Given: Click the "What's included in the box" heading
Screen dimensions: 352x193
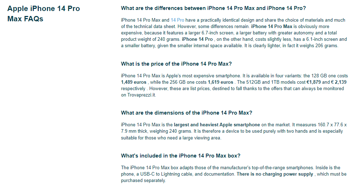Looking at the screenshot, I should [181, 156].
